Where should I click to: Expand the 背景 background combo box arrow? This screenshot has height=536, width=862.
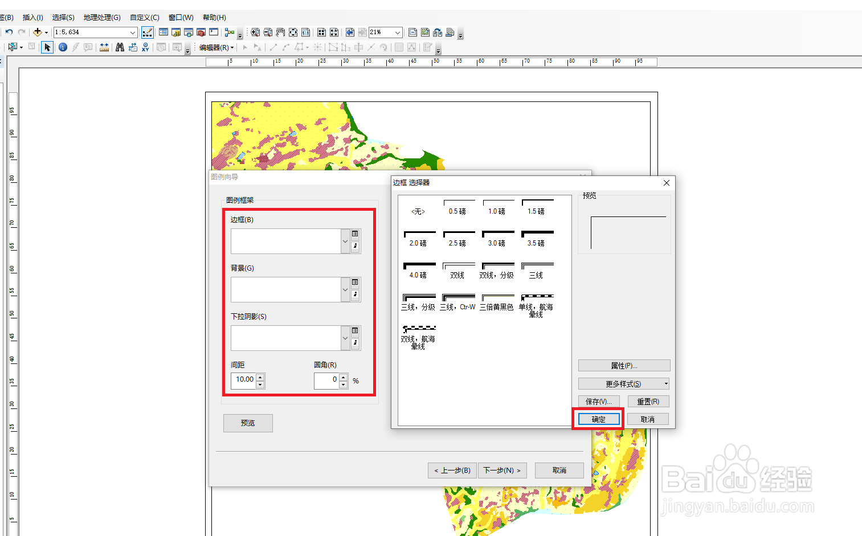pyautogui.click(x=345, y=290)
